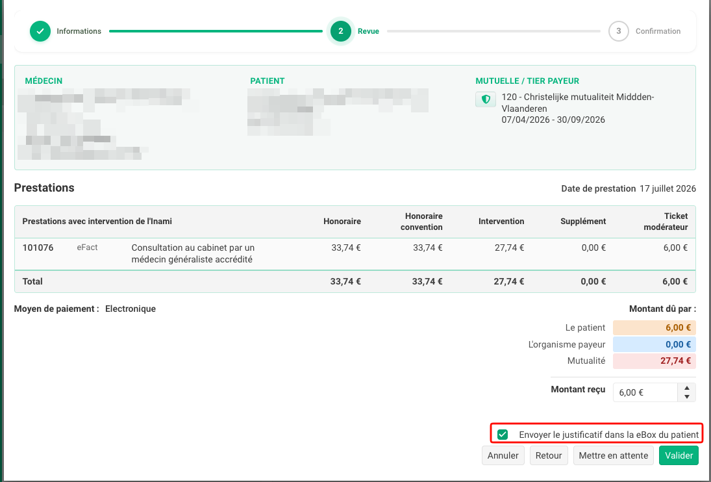Click the L'organisme payeur label
This screenshot has width=711, height=482.
pyautogui.click(x=567, y=344)
